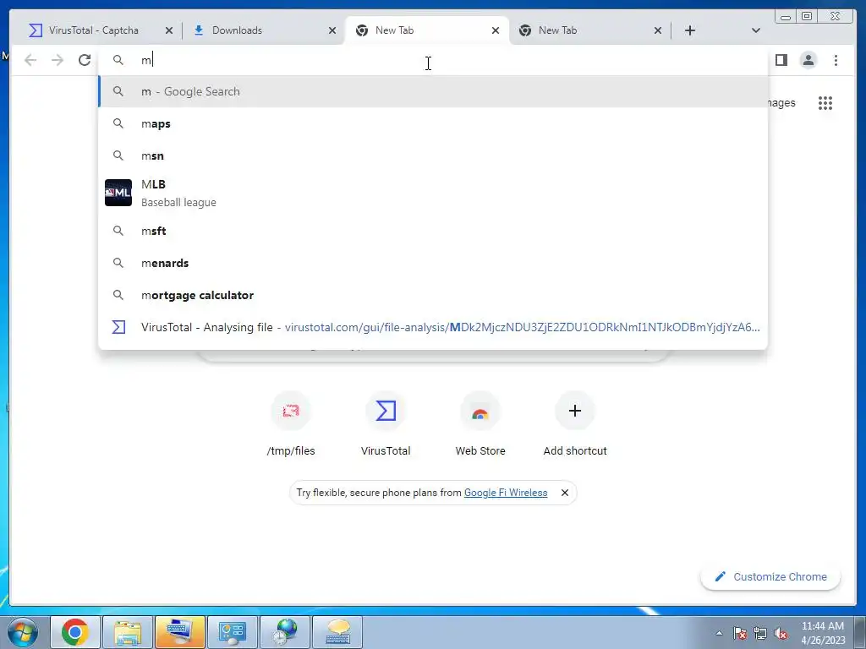Image resolution: width=866 pixels, height=649 pixels.
Task: Click the taskbar clock showing 11:44 AM
Action: point(823,633)
